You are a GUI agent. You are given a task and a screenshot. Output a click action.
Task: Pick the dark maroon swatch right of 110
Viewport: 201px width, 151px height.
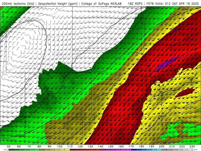pos(72,149)
